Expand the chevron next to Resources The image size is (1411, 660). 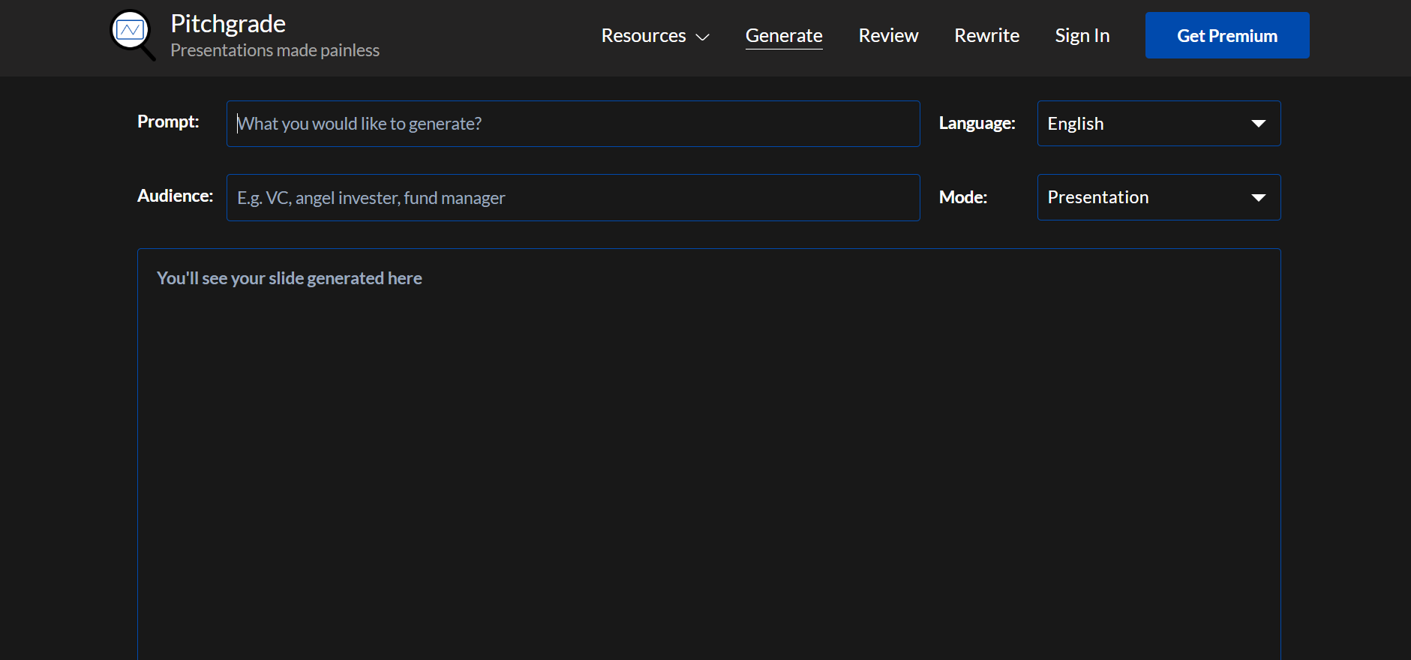pos(703,37)
